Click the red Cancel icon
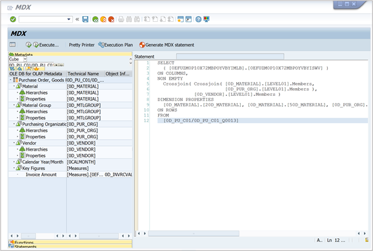373x251 pixels. (x=111, y=19)
